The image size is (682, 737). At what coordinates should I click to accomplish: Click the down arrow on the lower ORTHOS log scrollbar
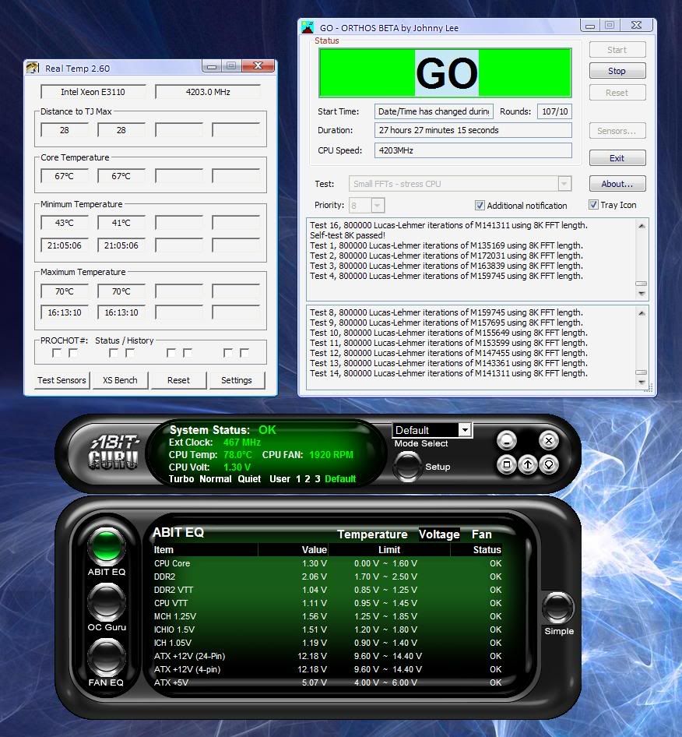coord(642,382)
